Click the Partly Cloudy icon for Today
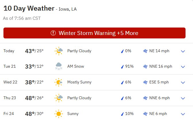The width and height of the screenshot is (193, 121). [x=59, y=51]
